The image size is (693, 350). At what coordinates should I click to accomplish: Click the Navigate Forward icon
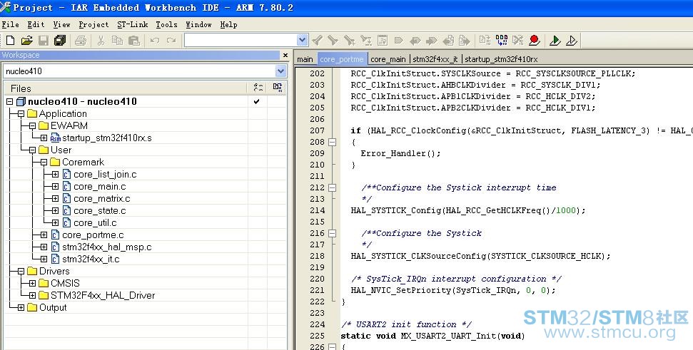[464, 41]
